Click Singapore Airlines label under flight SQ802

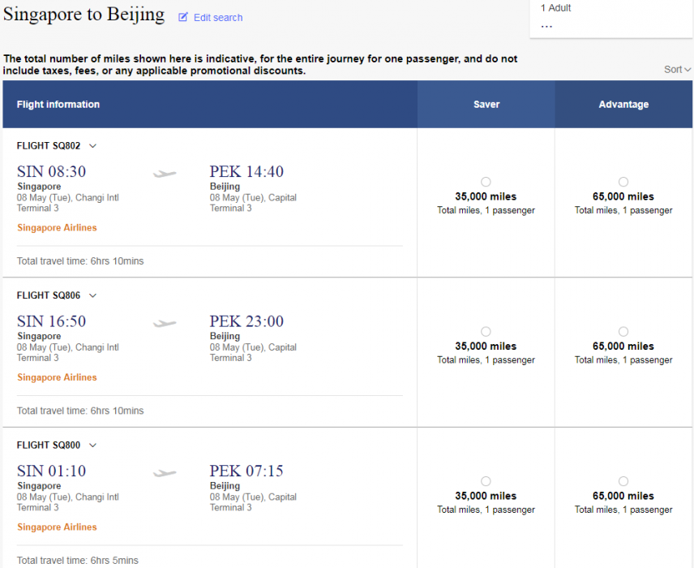click(x=57, y=228)
